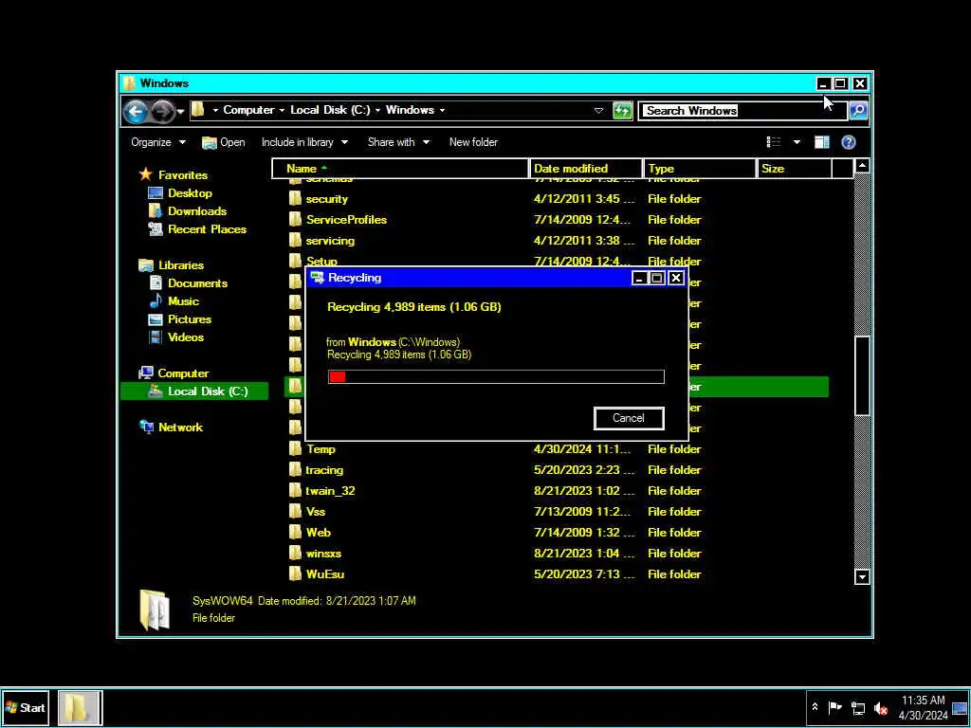
Task: Open the Organize menu
Action: [x=158, y=142]
